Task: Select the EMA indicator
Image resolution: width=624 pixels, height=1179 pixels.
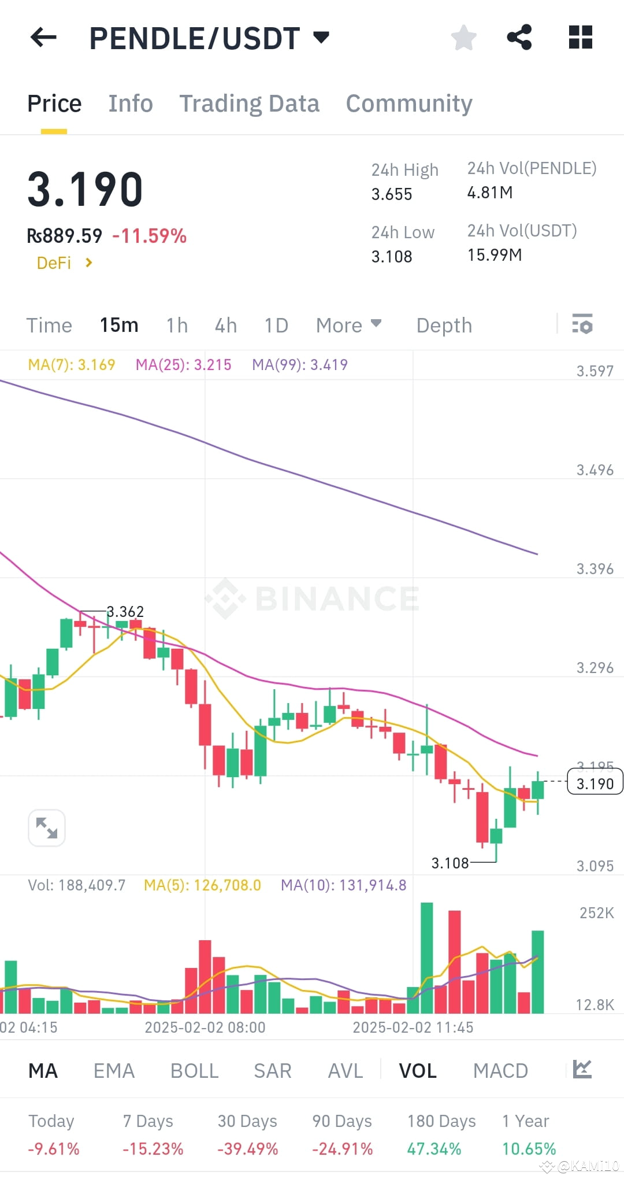Action: coord(114,1070)
